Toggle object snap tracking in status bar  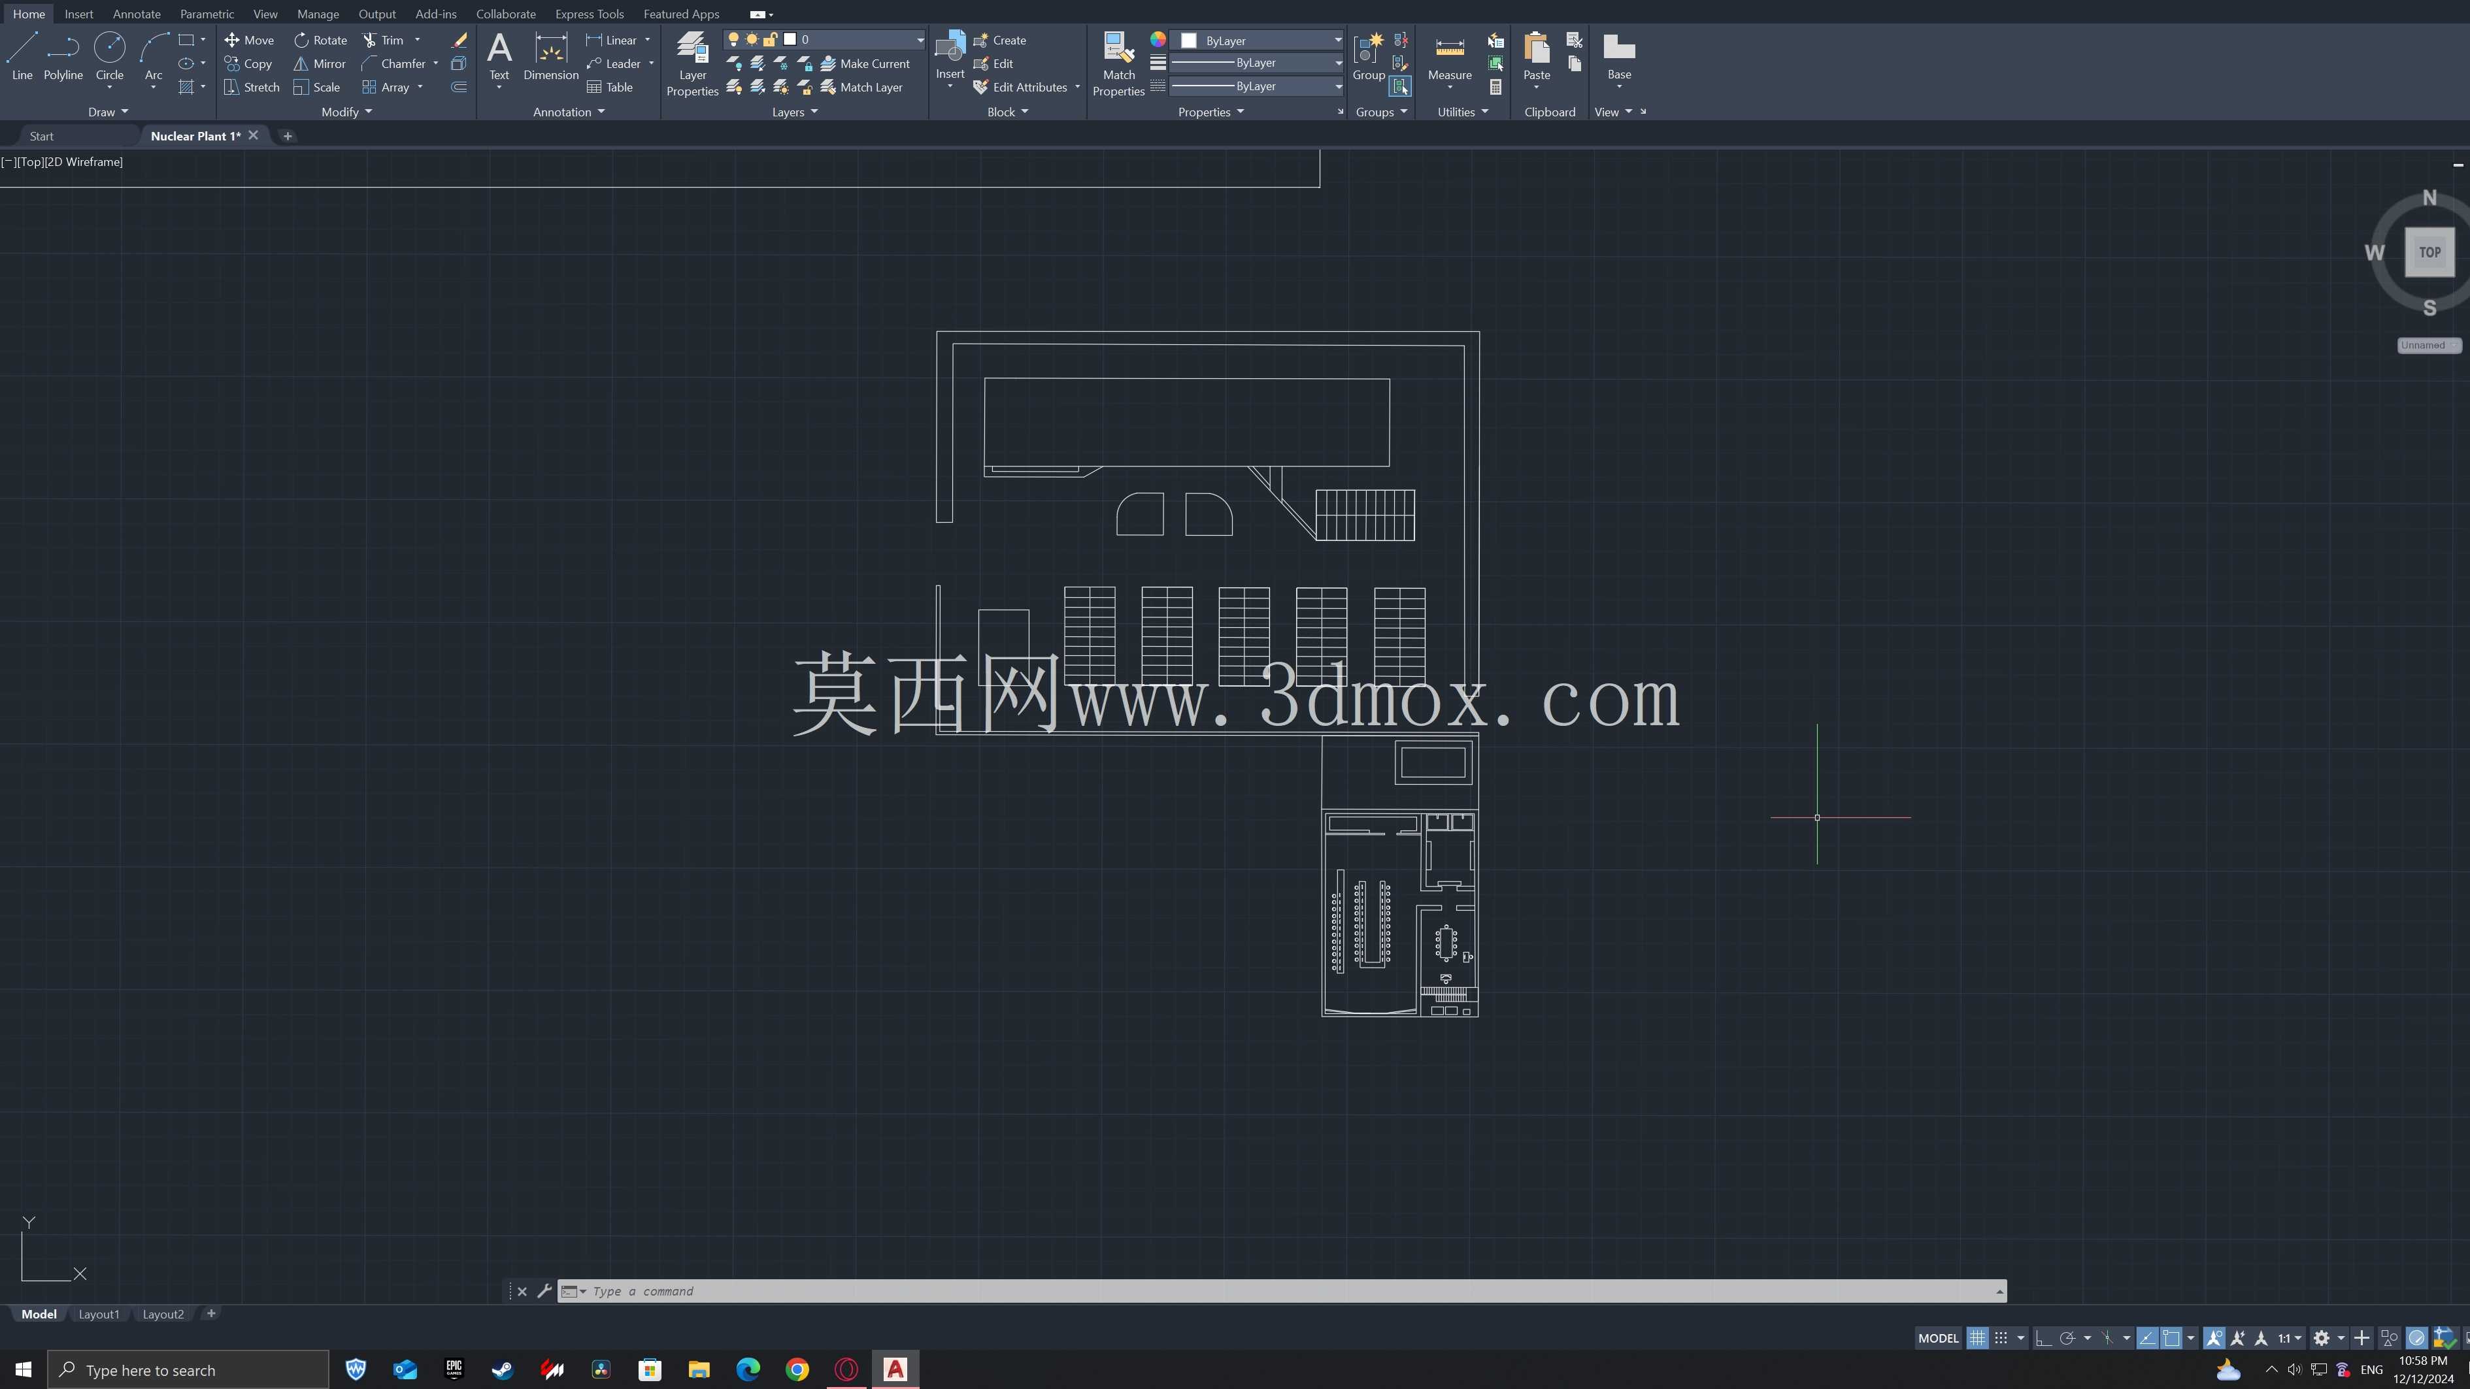2147,1338
